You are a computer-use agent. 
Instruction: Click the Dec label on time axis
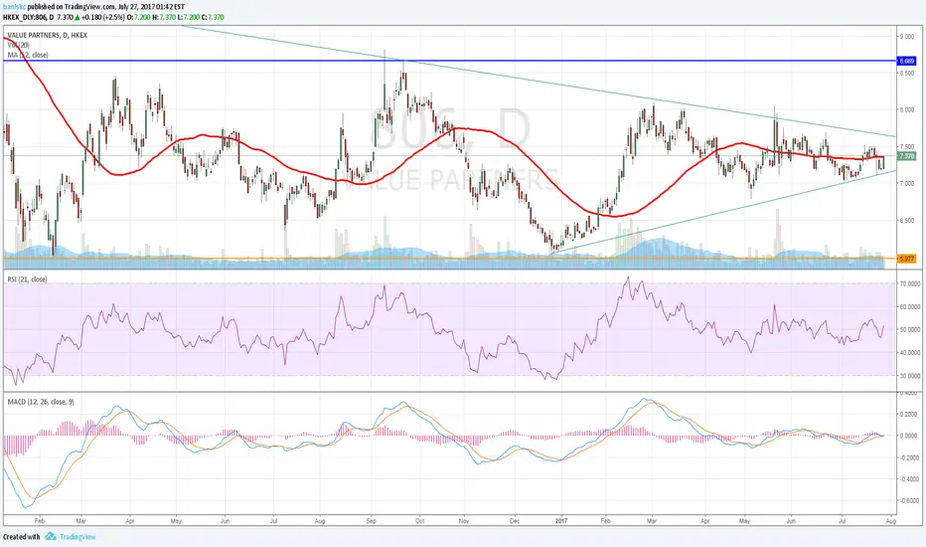pos(515,521)
